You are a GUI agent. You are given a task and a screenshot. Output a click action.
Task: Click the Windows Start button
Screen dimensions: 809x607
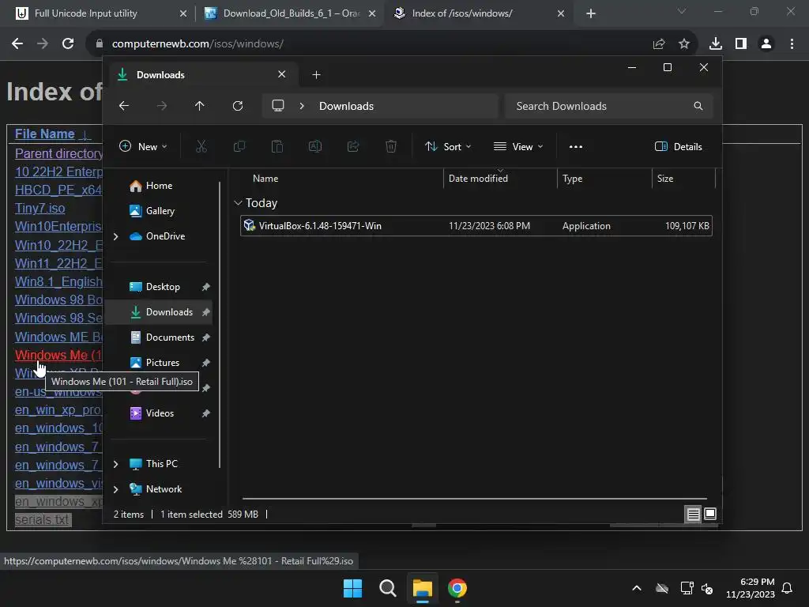[353, 588]
